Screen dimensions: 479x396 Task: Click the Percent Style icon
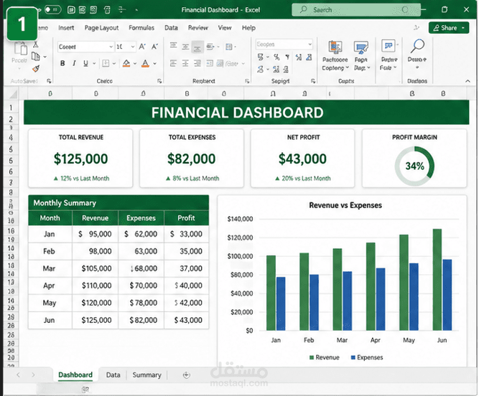tap(276, 57)
